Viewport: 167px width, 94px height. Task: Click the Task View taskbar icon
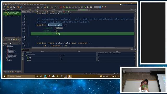[41, 76]
